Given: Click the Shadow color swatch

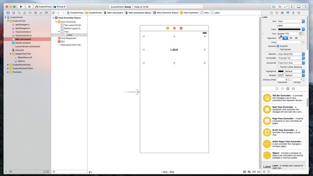Looking at the screenshot, I should click(x=281, y=75).
